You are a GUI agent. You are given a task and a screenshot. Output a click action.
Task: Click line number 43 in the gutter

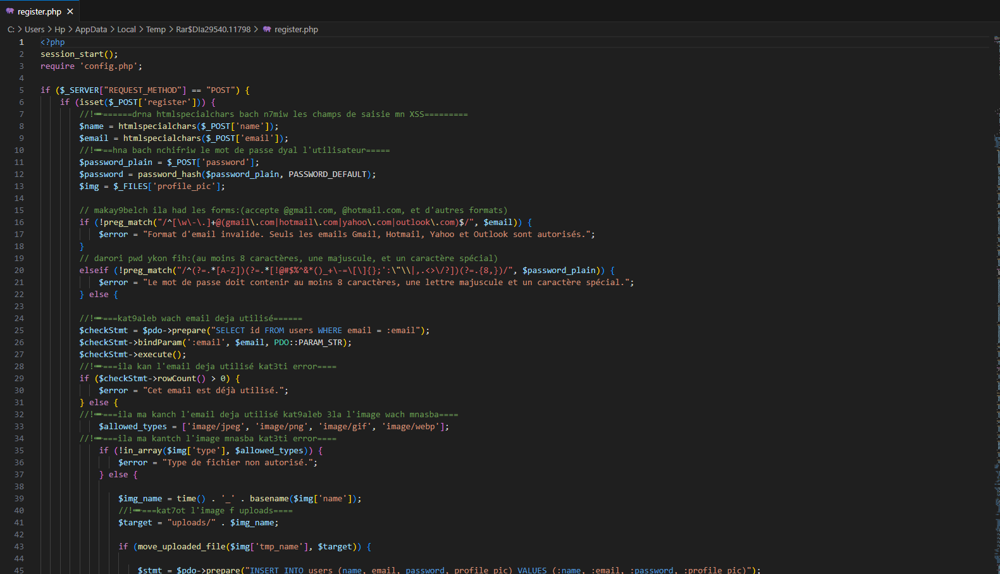[19, 547]
